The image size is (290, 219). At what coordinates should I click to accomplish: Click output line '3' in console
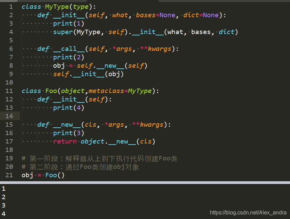click(x=4, y=205)
